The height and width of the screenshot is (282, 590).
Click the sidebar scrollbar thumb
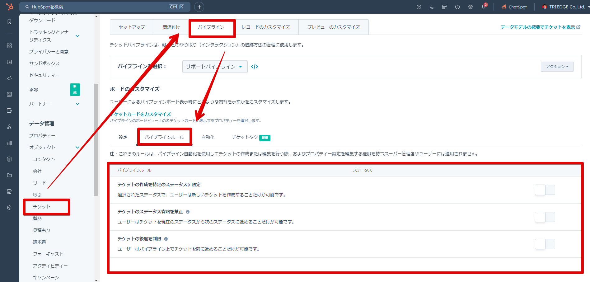(x=96, y=140)
